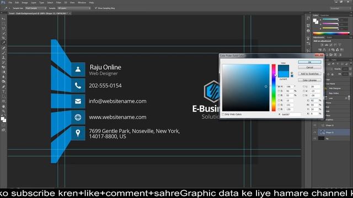
Task: Click the Photoshop Ps logo icon
Action: (3, 2)
